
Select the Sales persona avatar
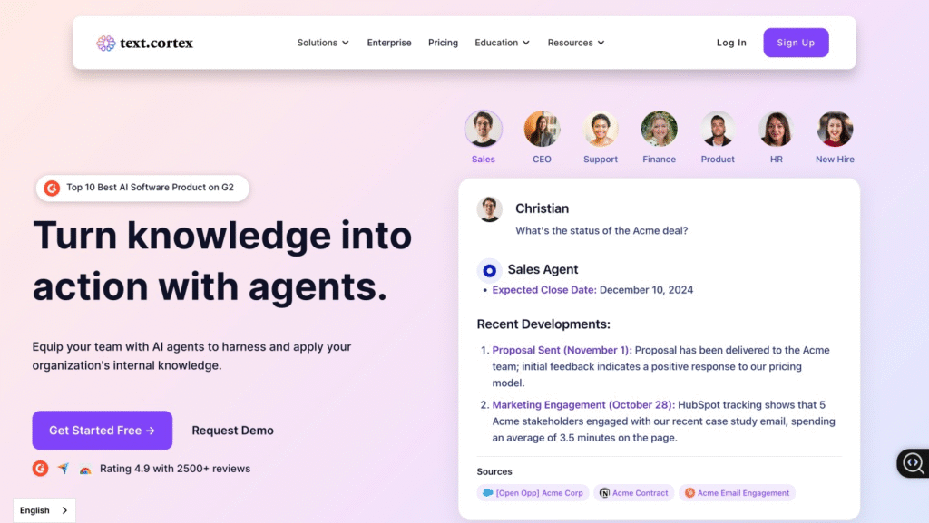point(484,130)
